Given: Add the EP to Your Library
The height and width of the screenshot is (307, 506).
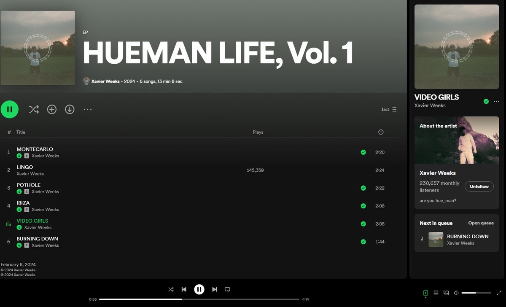Looking at the screenshot, I should click(x=51, y=110).
